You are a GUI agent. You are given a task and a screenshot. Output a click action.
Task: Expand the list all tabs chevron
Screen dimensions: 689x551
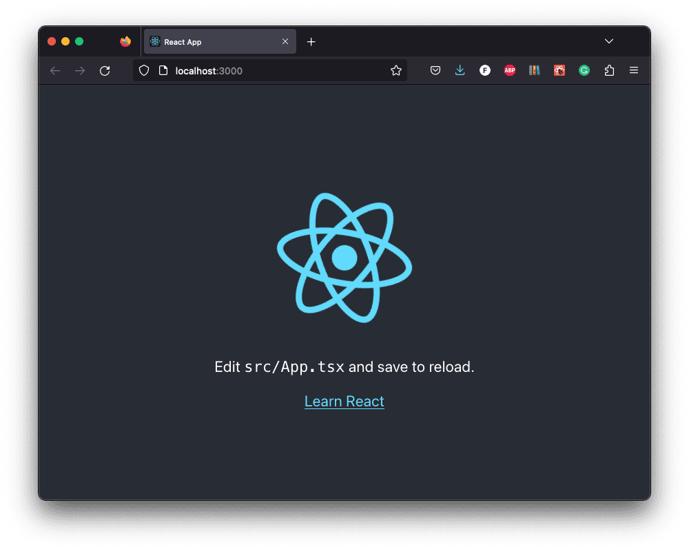click(x=608, y=41)
